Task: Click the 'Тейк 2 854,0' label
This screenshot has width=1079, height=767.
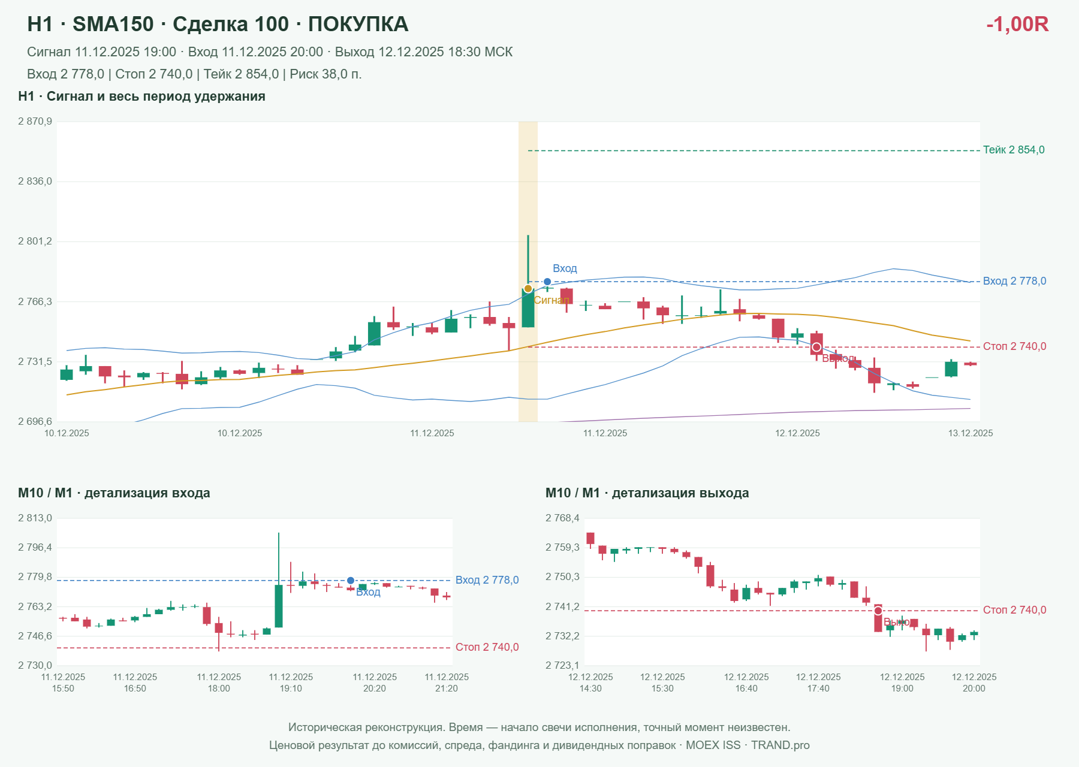Action: pyautogui.click(x=1014, y=150)
